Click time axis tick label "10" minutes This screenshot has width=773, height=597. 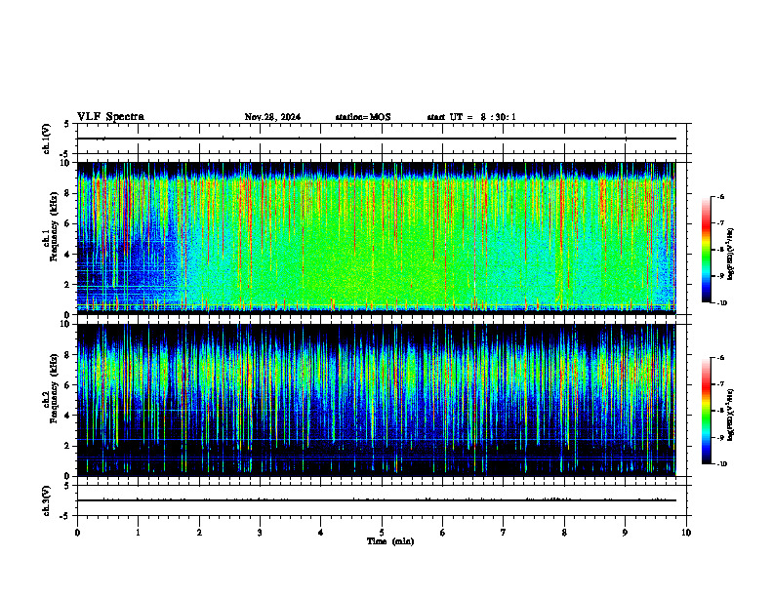coord(686,533)
